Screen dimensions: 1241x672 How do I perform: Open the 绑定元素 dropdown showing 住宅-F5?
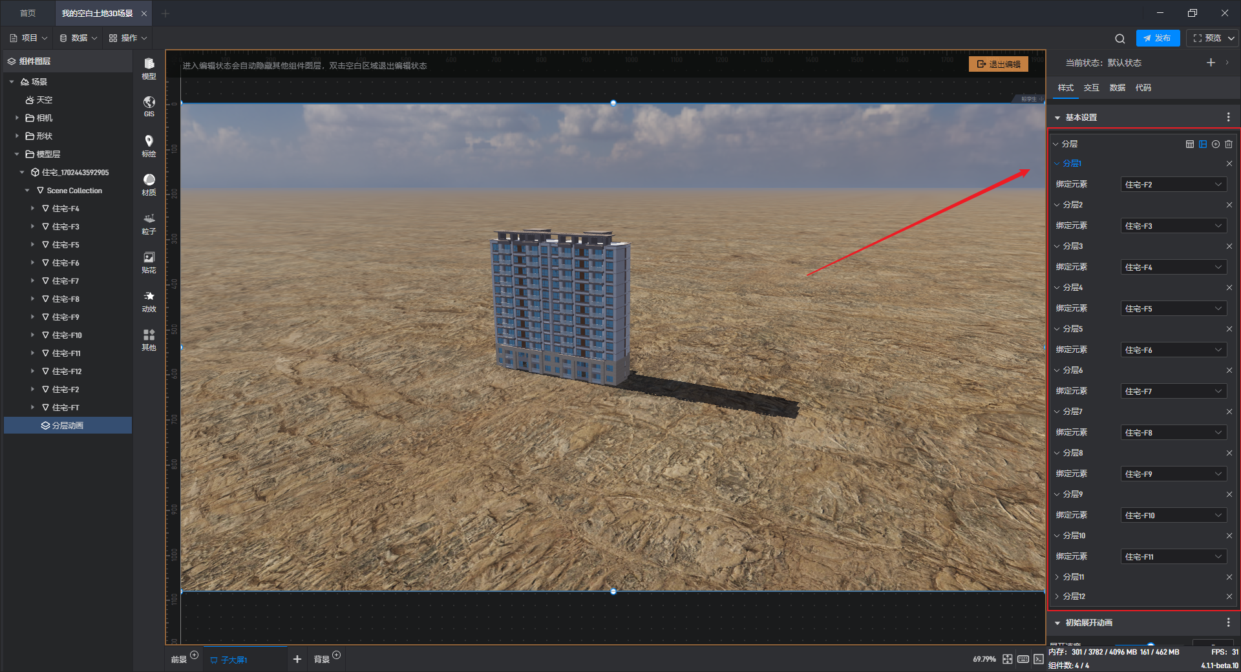[x=1173, y=309]
